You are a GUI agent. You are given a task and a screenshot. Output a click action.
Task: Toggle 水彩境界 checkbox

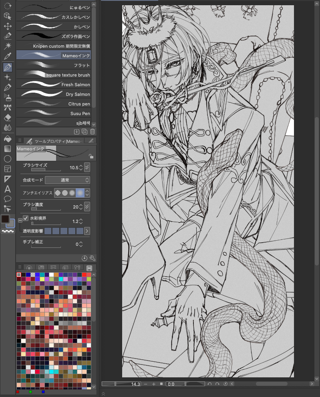point(26,218)
